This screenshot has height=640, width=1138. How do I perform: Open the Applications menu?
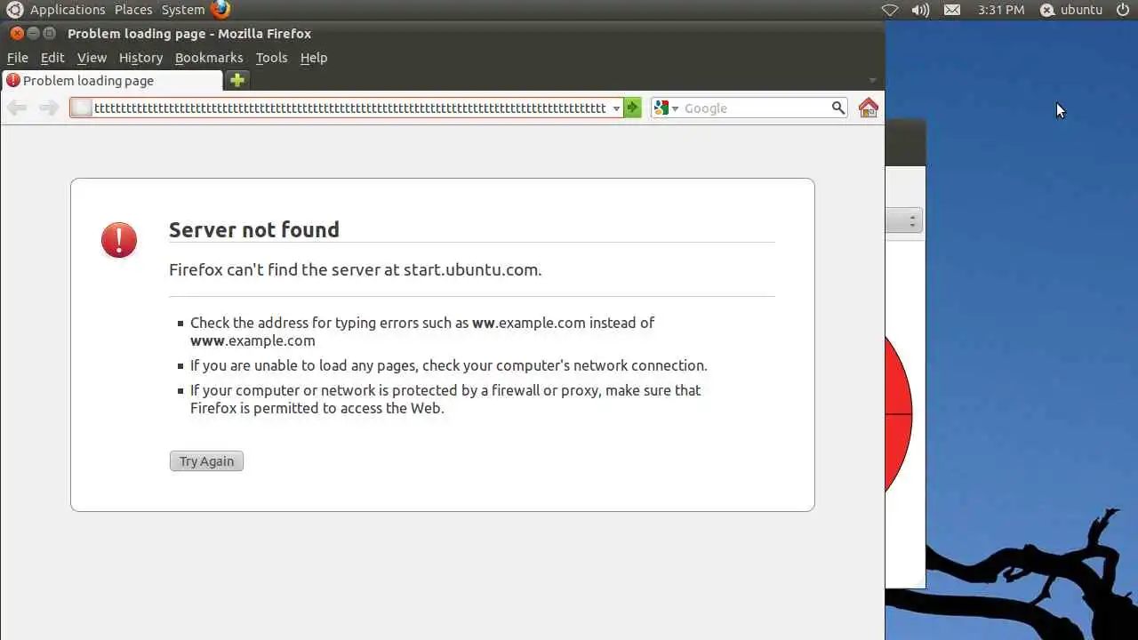pyautogui.click(x=68, y=10)
